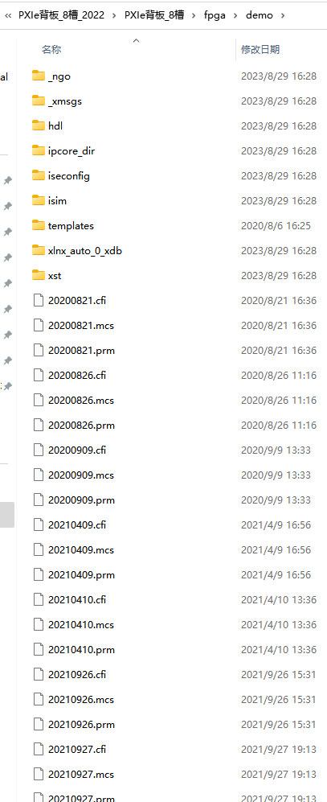Select the templates folder icon
This screenshot has height=802, width=327.
coord(39,225)
